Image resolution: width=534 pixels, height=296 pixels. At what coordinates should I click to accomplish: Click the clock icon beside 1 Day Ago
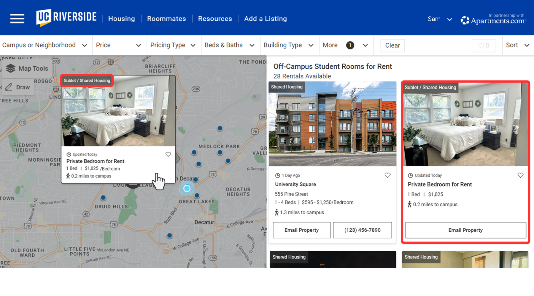(x=277, y=176)
